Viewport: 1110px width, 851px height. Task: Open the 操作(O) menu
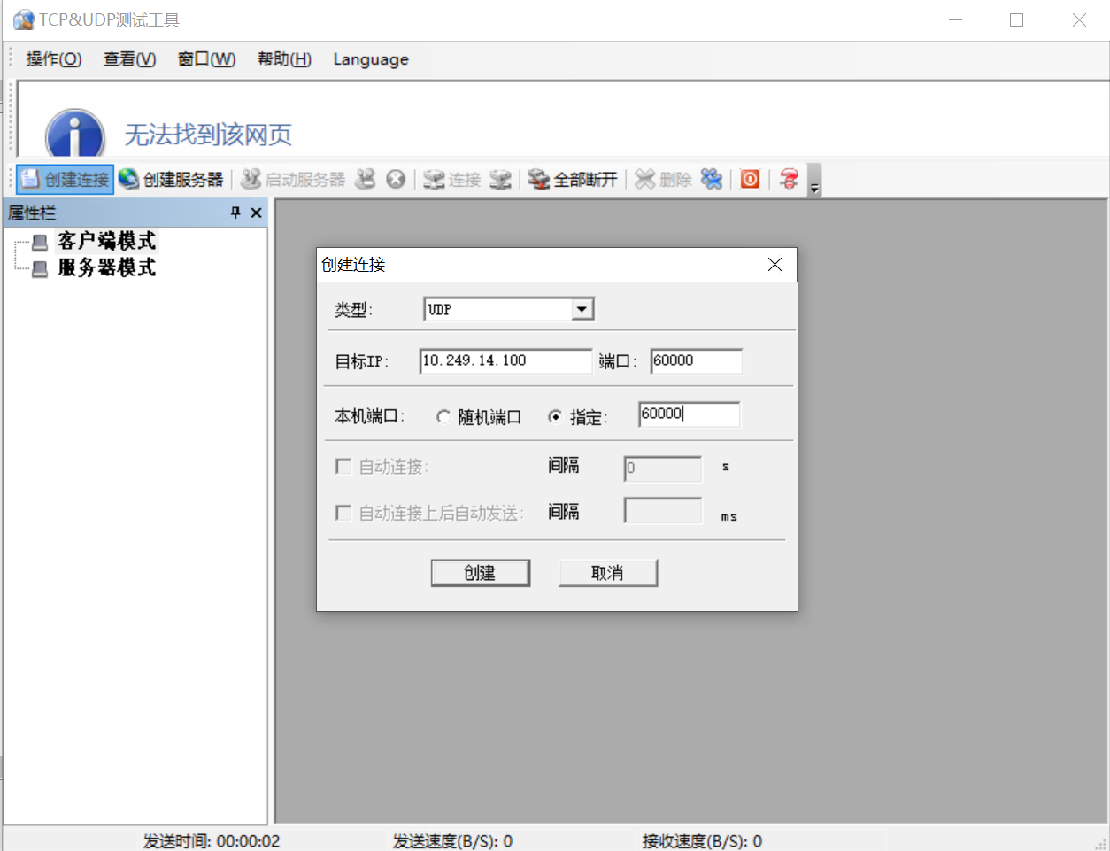(54, 59)
